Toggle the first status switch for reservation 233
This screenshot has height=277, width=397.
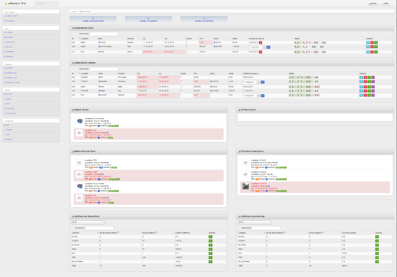pos(292,77)
